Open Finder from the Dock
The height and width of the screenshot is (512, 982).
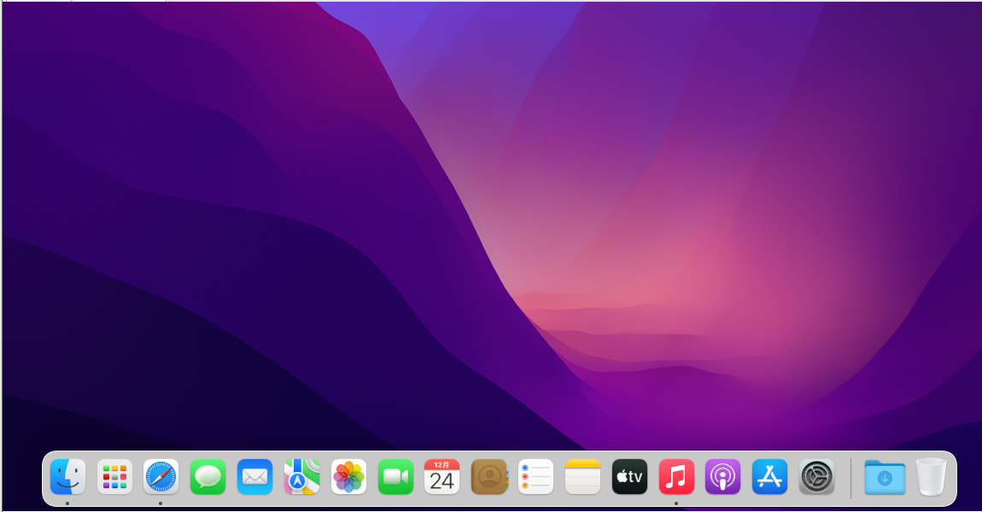(67, 477)
